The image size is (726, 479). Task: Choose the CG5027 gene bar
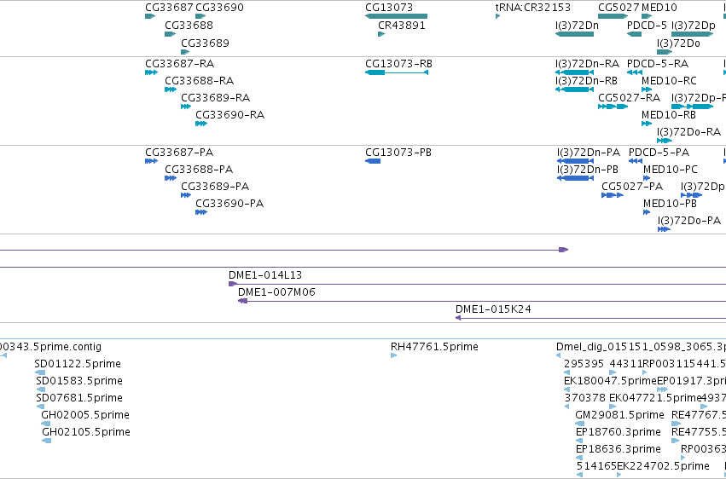click(613, 16)
